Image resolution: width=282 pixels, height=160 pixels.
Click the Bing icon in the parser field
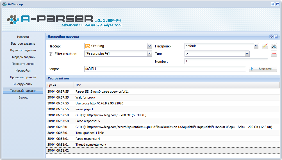coord(88,46)
